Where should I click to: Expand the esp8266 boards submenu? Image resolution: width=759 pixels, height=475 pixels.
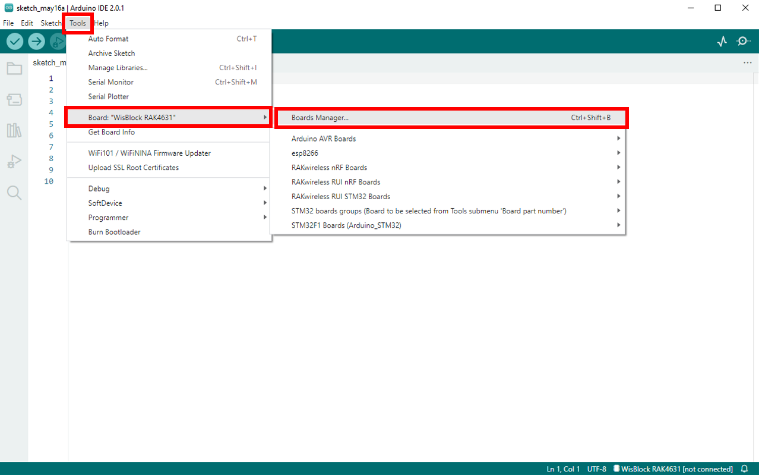[448, 153]
